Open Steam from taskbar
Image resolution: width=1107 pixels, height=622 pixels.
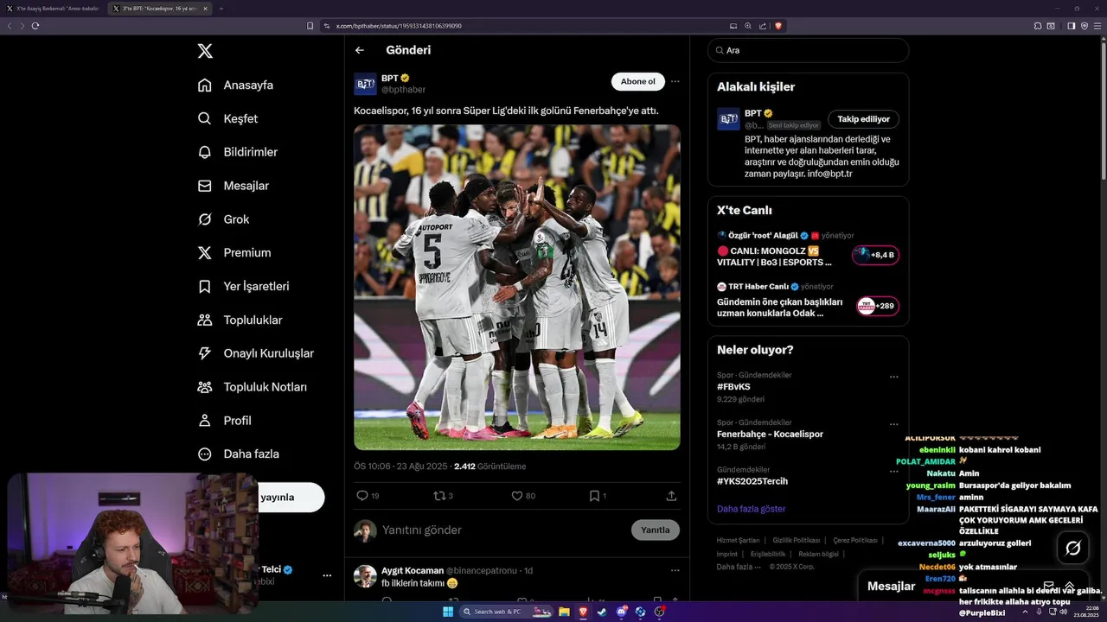click(x=602, y=612)
